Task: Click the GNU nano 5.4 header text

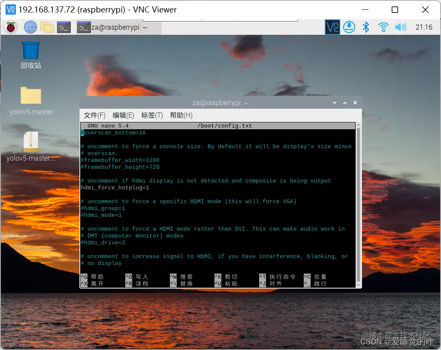Action: coord(108,125)
